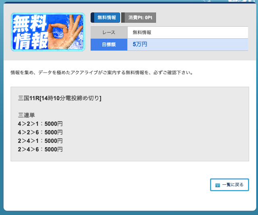Click the 5万円 target amount
The image size is (258, 215).
(140, 44)
